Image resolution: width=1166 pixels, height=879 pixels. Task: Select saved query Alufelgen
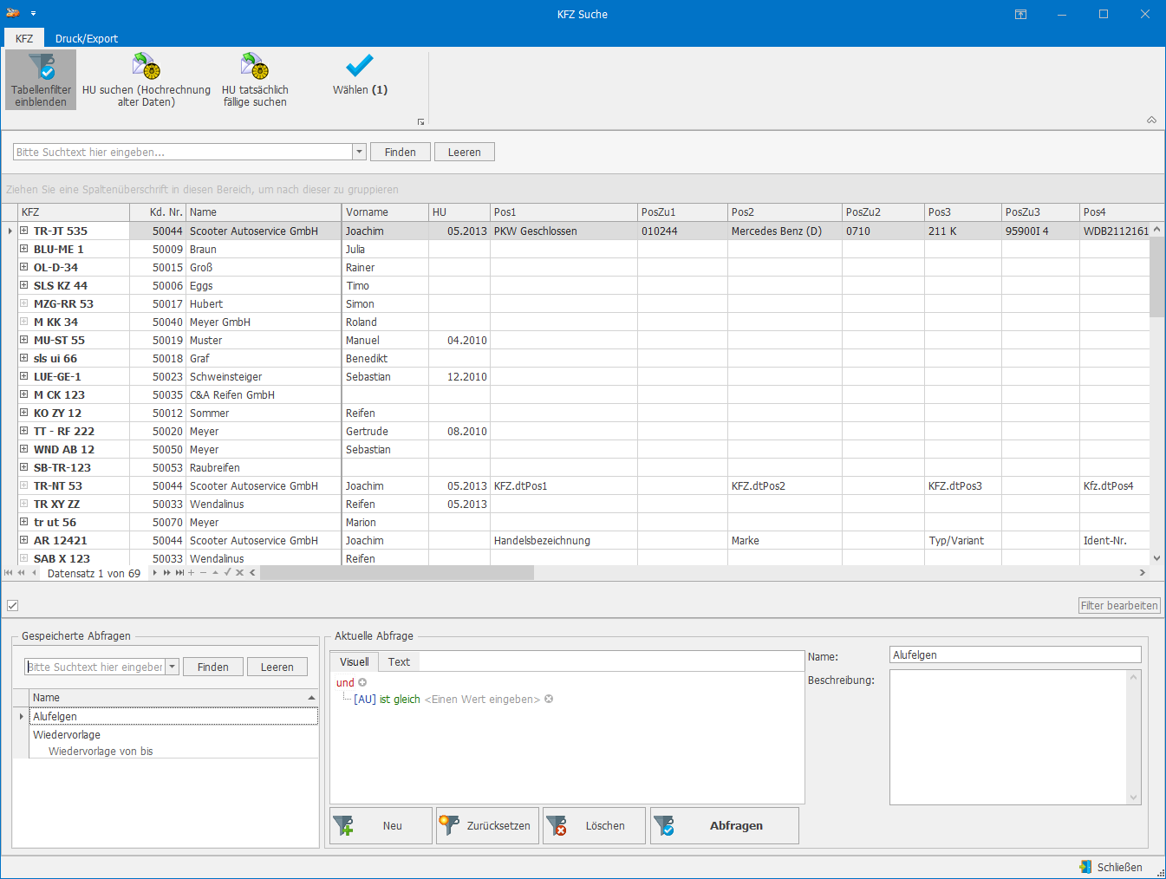click(174, 716)
